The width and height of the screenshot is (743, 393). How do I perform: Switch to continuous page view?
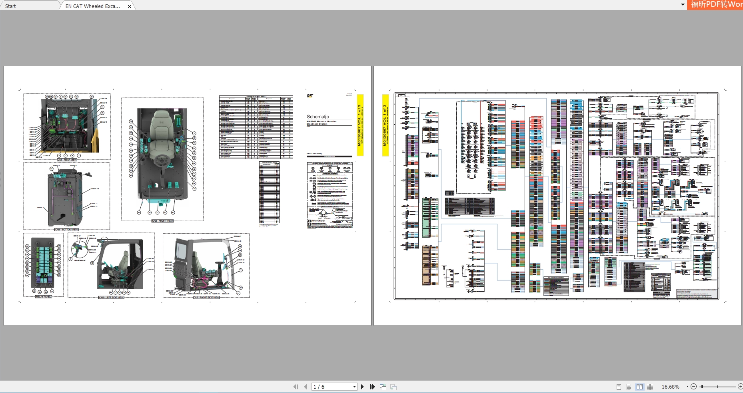click(629, 387)
